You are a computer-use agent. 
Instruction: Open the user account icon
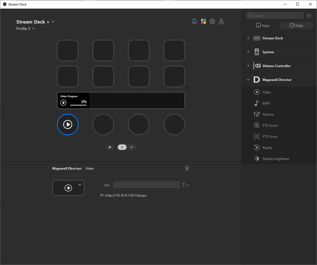(x=221, y=21)
